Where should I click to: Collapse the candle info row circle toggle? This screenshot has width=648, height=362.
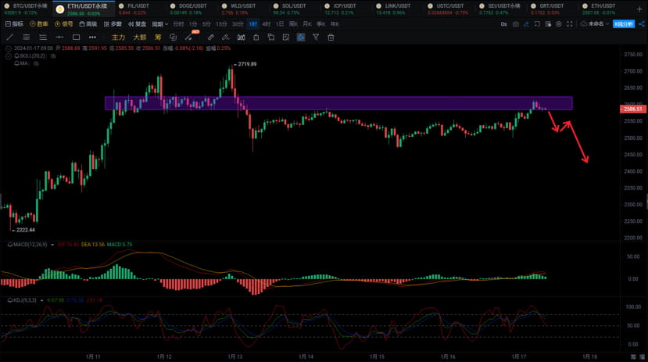click(9, 48)
